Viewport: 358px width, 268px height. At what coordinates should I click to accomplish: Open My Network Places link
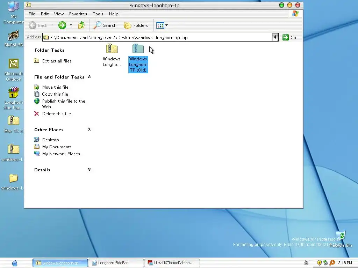coord(61,154)
